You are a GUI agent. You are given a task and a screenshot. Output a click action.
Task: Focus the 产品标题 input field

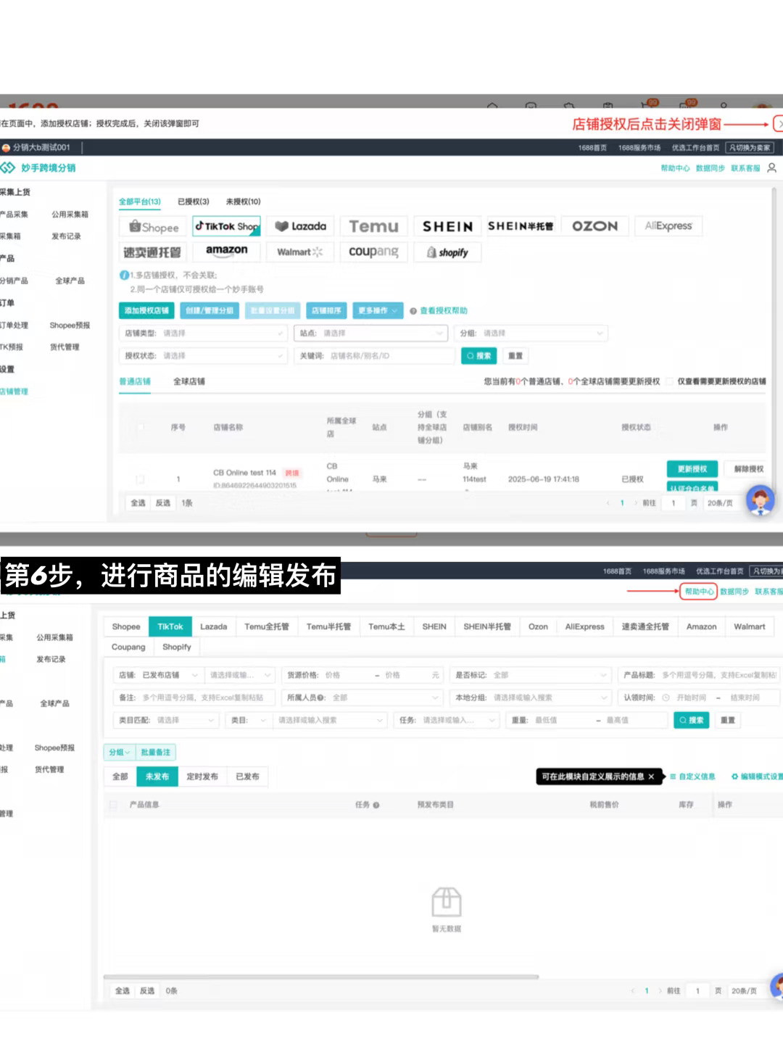click(x=700, y=675)
